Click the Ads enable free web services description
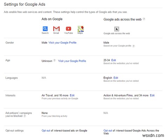Image resolution: width=168 pixels, height=139 pixels. coord(65,12)
